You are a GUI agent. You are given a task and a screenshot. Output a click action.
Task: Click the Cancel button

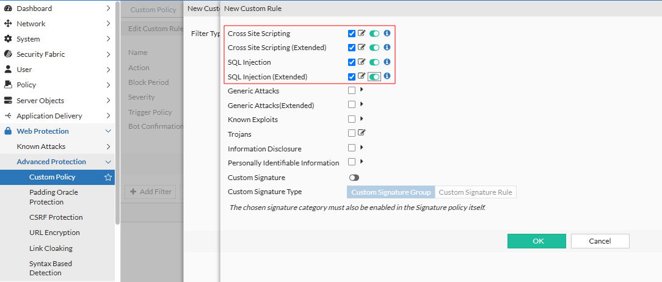point(600,241)
